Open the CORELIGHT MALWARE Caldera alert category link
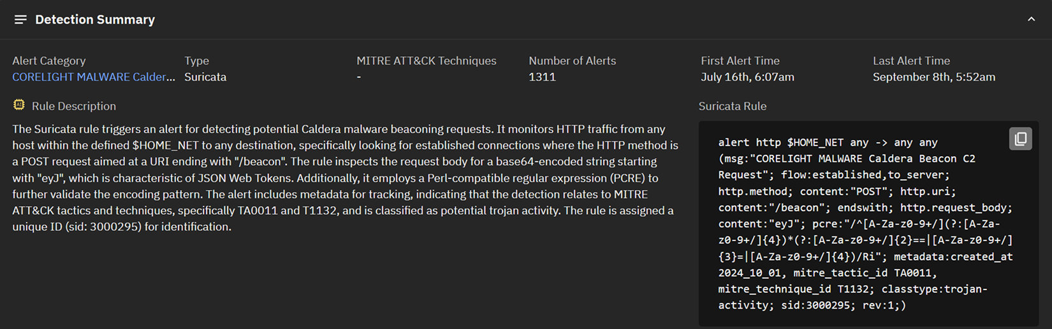The width and height of the screenshot is (1052, 329). pos(93,77)
